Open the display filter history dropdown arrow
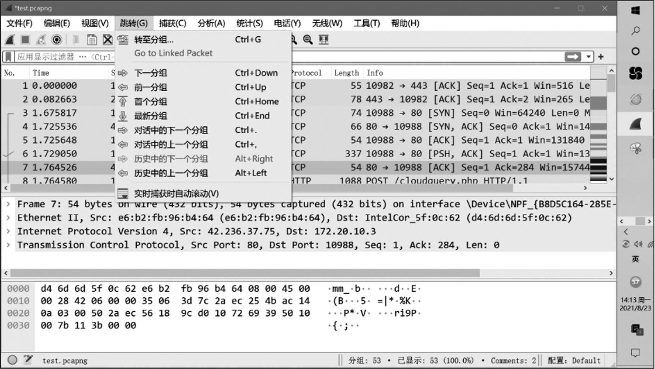Image resolution: width=655 pixels, height=369 pixels. (588, 57)
